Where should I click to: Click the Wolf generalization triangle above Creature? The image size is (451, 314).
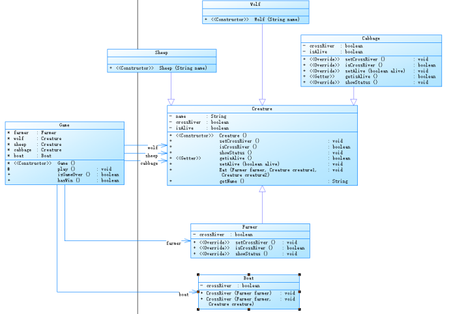262,102
